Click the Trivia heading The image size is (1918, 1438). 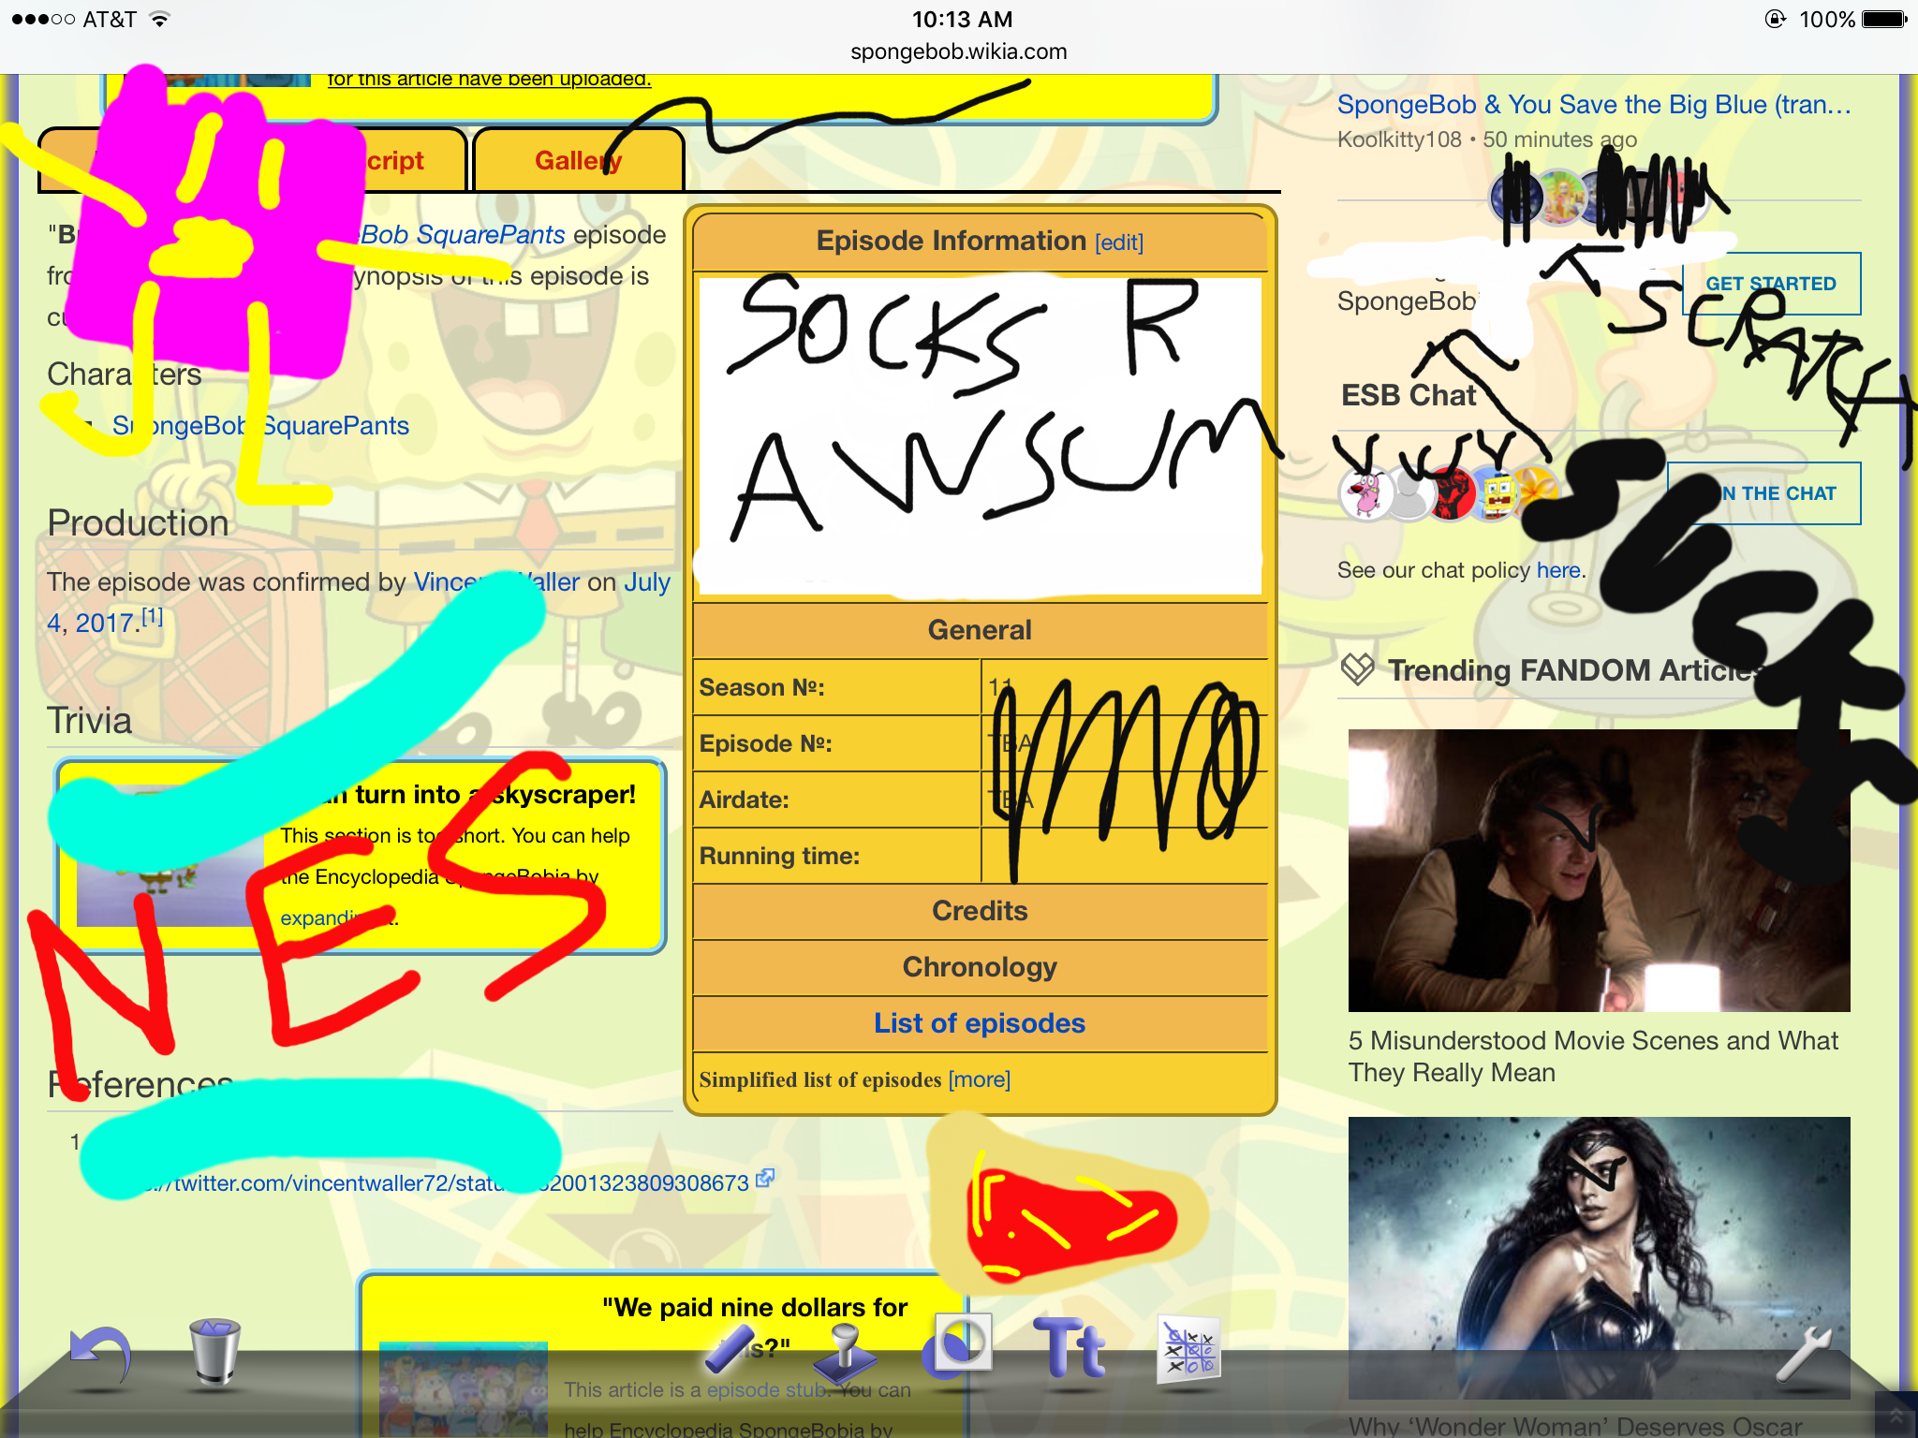(89, 721)
